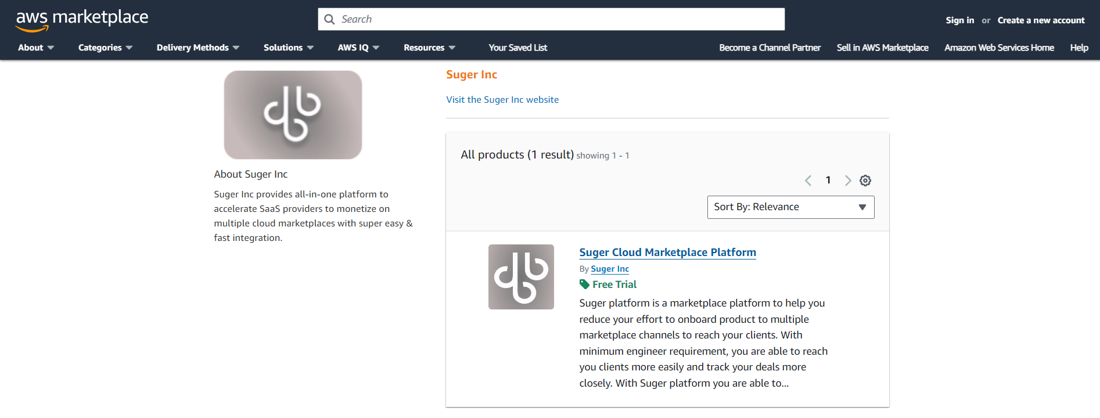Go to previous results page arrow
This screenshot has width=1100, height=418.
808,181
